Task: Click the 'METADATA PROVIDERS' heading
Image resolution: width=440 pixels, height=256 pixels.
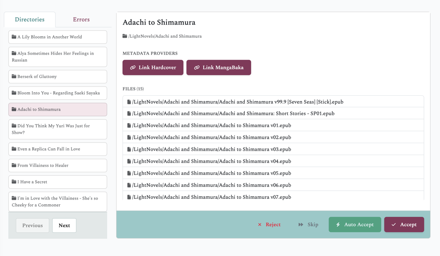Action: click(x=150, y=53)
